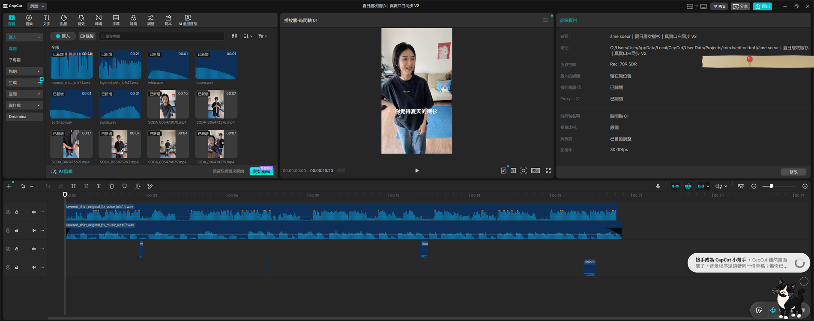Screen dimensions: 814x321
Task: Select the 濾鏡 filters icon
Action: tap(133, 20)
